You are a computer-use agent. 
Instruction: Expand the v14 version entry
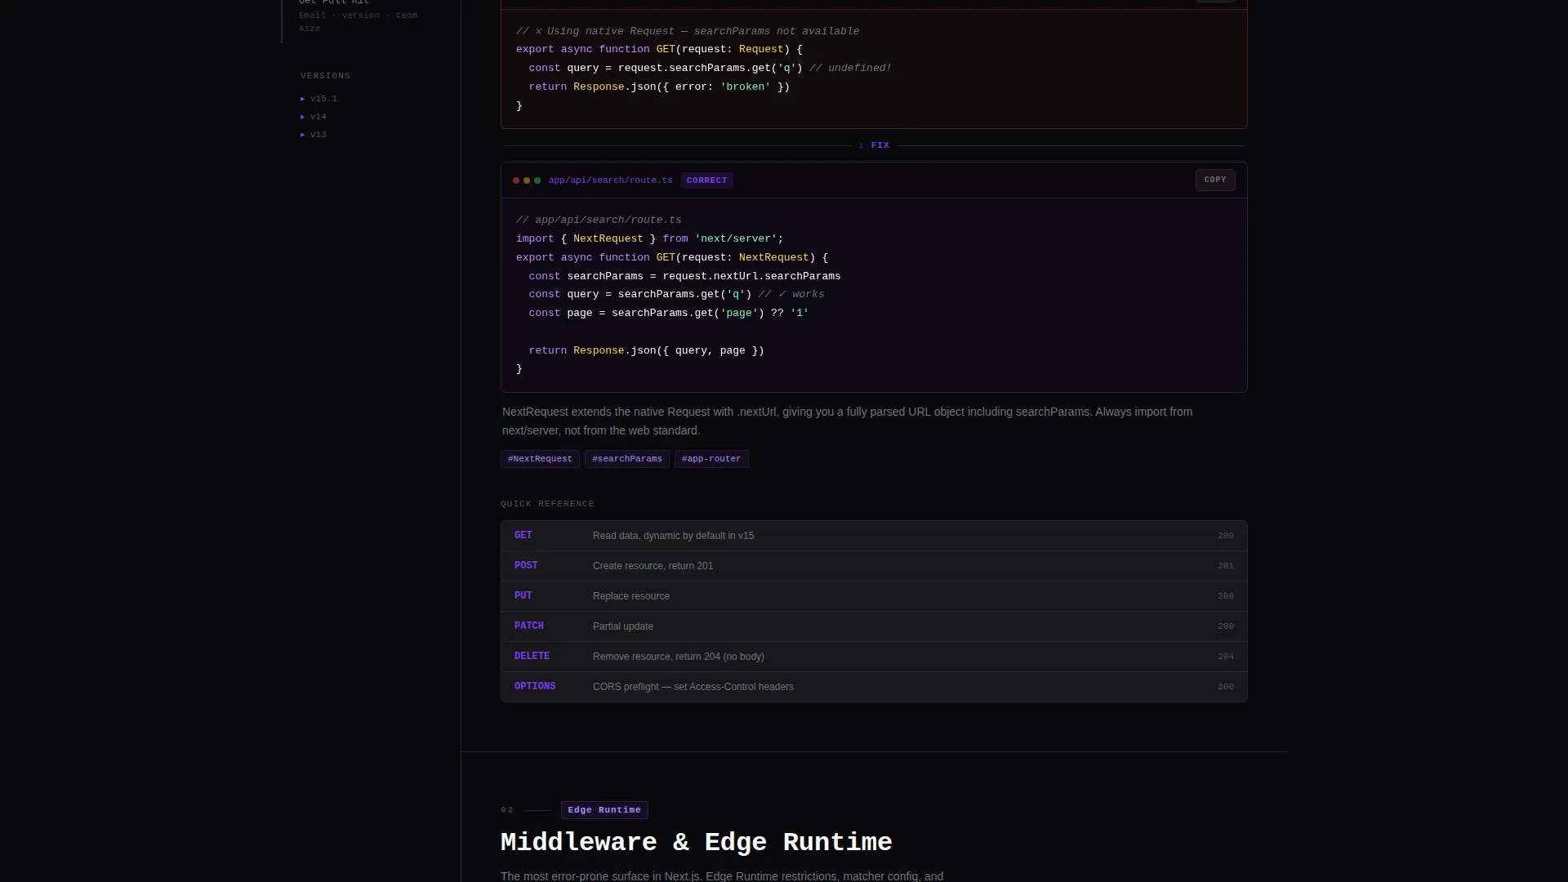[314, 117]
